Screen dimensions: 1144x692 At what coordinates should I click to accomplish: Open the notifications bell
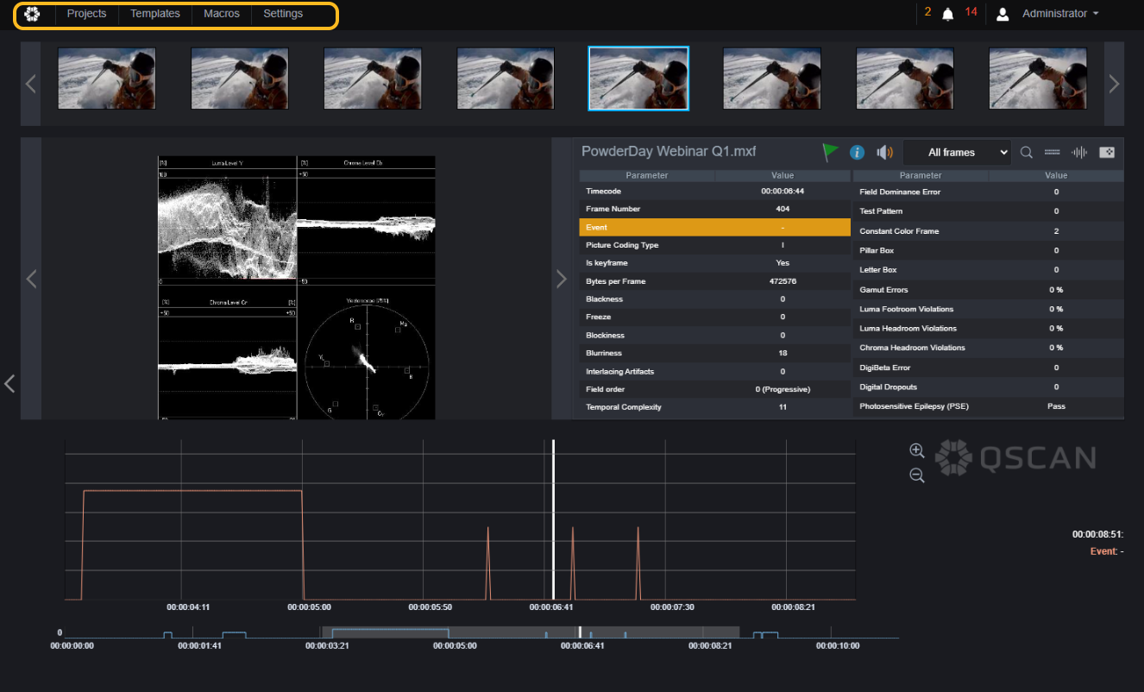(x=947, y=14)
